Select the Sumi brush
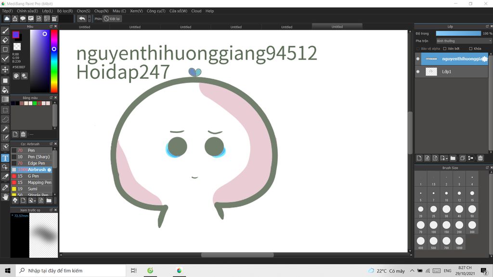The height and width of the screenshot is (277, 493). tap(31, 189)
